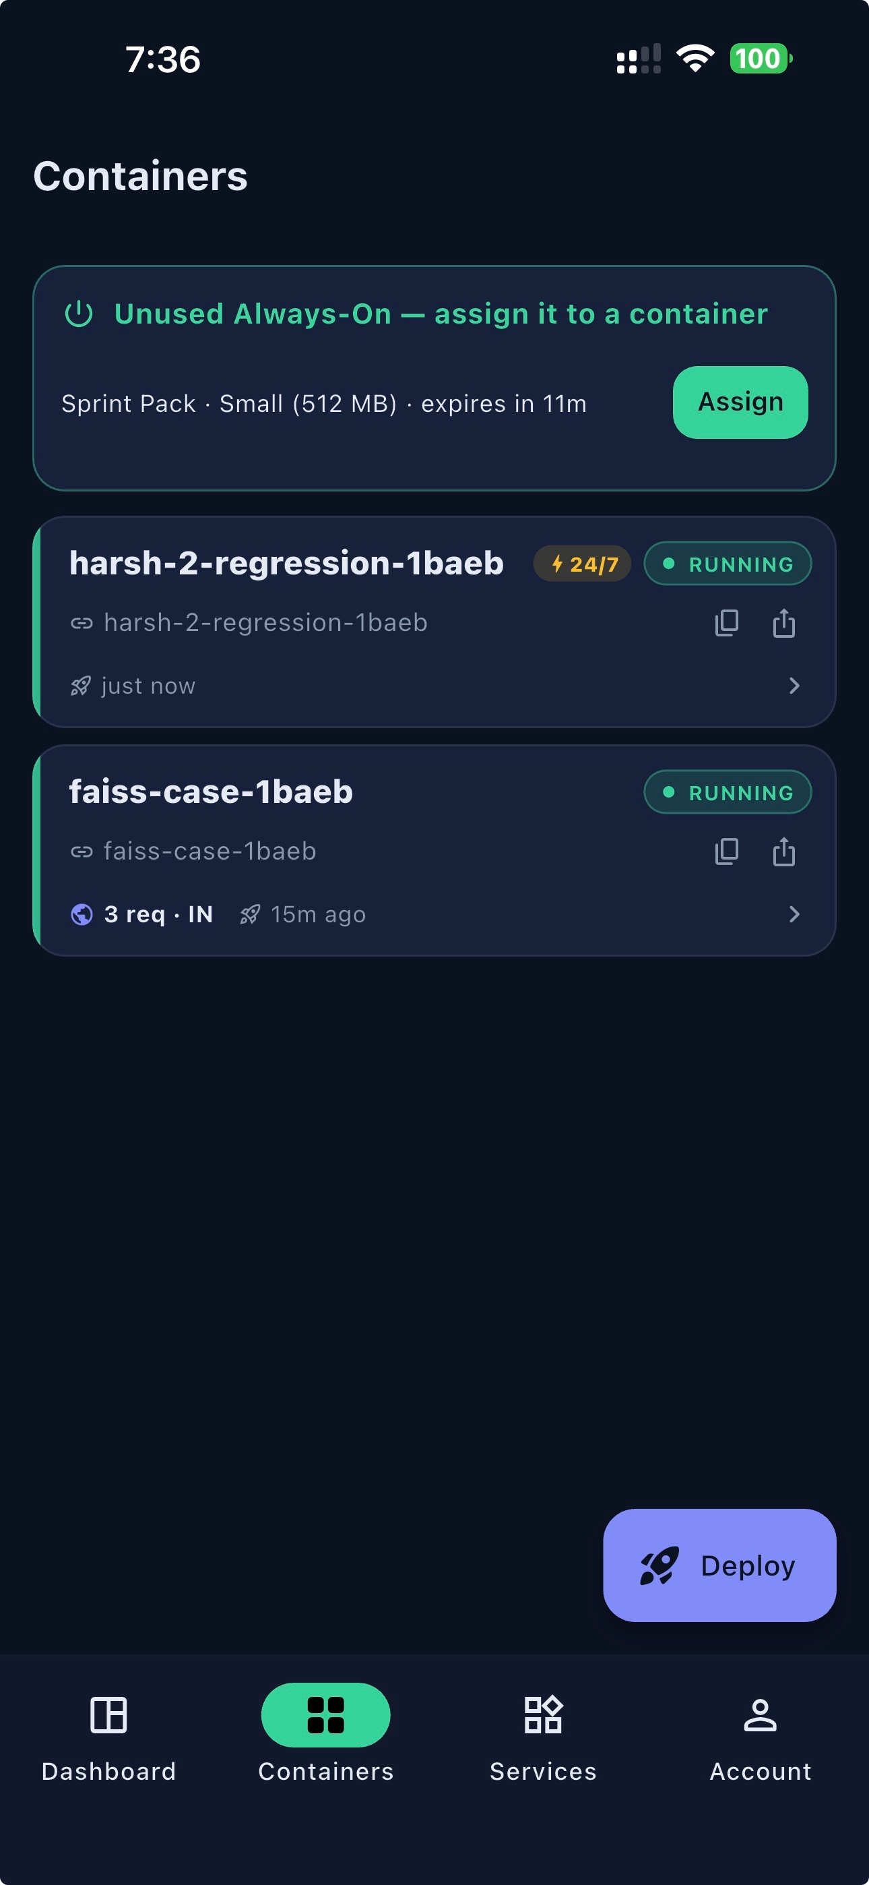
Task: Copy the harsh-2-regression-1baeb URL
Action: pos(726,623)
